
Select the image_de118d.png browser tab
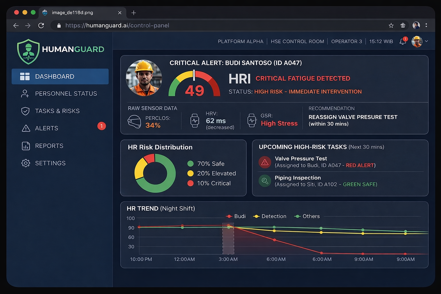[x=72, y=12]
